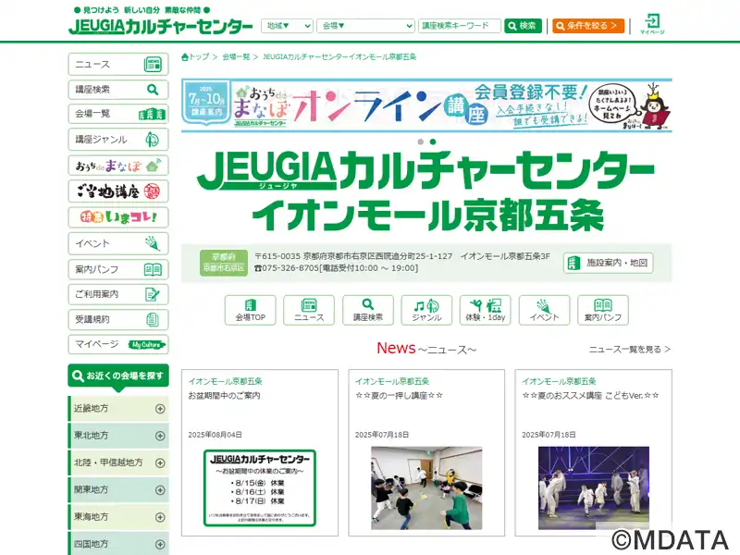
Task: Open 夏のおススメ講座 こどもVer. news article
Action: click(590, 396)
